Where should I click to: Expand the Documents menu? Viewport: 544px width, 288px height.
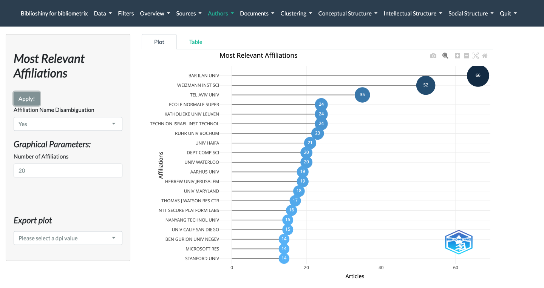257,13
